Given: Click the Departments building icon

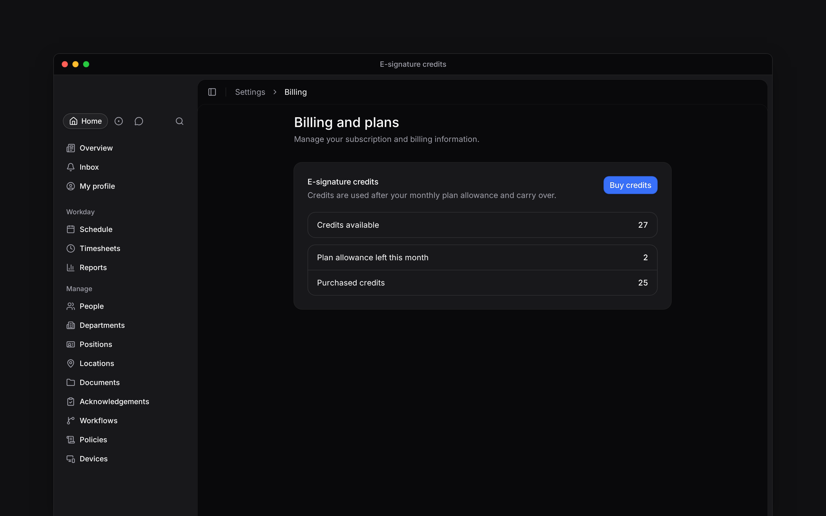Looking at the screenshot, I should coord(71,325).
